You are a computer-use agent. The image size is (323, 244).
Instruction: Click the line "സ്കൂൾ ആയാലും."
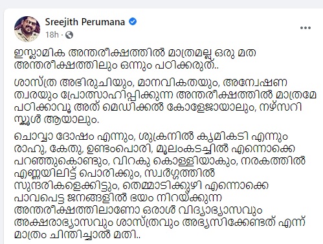pyautogui.click(x=56, y=119)
